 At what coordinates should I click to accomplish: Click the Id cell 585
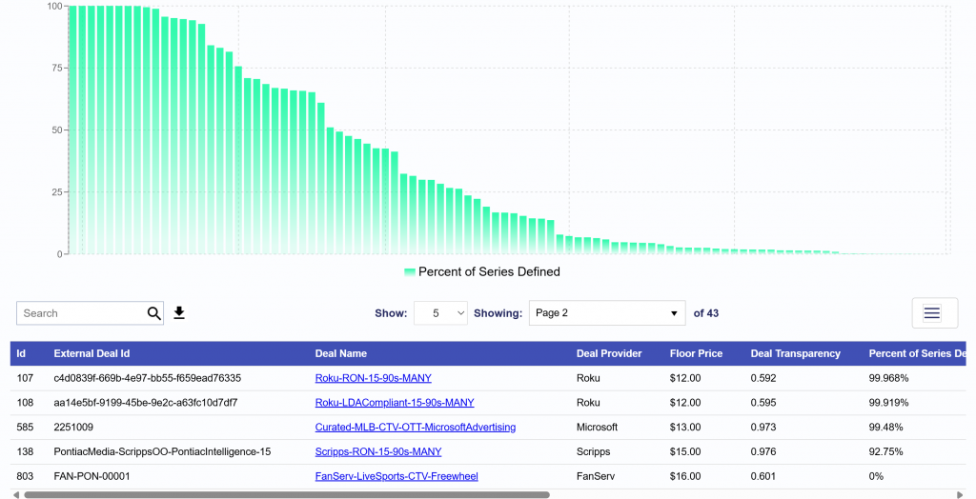[25, 427]
